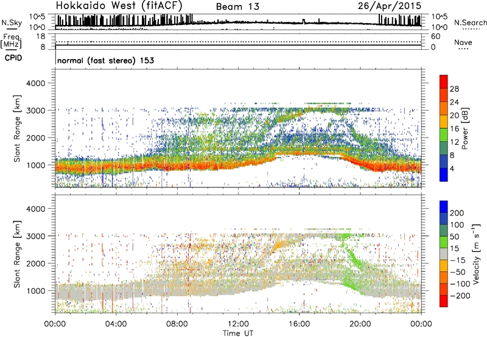Click the '3000' tick in power panel
487x337 pixels.
(36, 111)
